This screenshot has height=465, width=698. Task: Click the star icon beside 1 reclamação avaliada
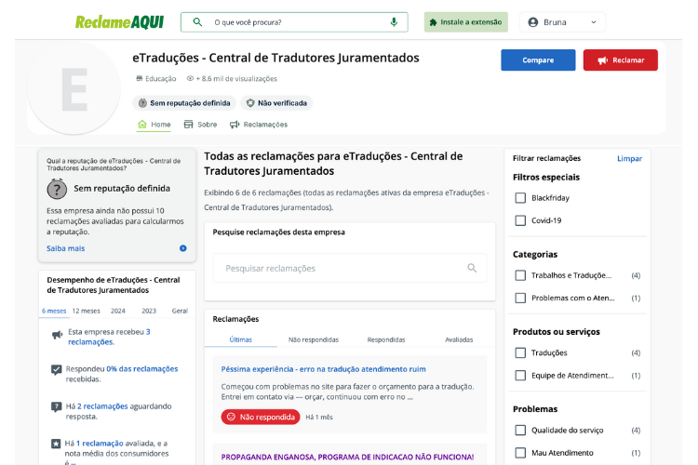click(56, 444)
